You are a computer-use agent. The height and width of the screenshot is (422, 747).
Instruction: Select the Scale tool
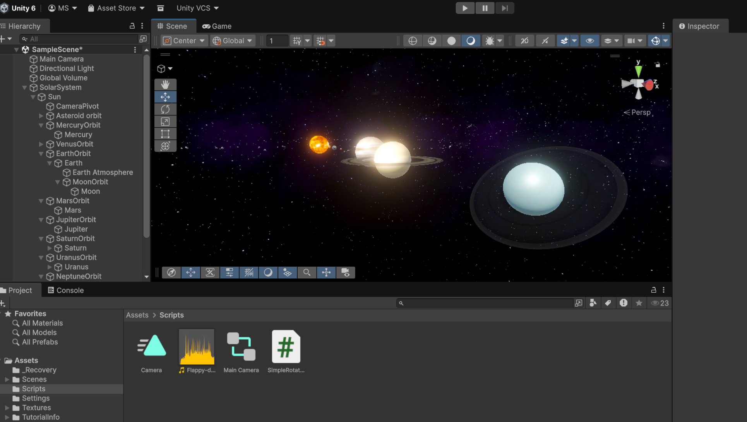[x=165, y=122]
